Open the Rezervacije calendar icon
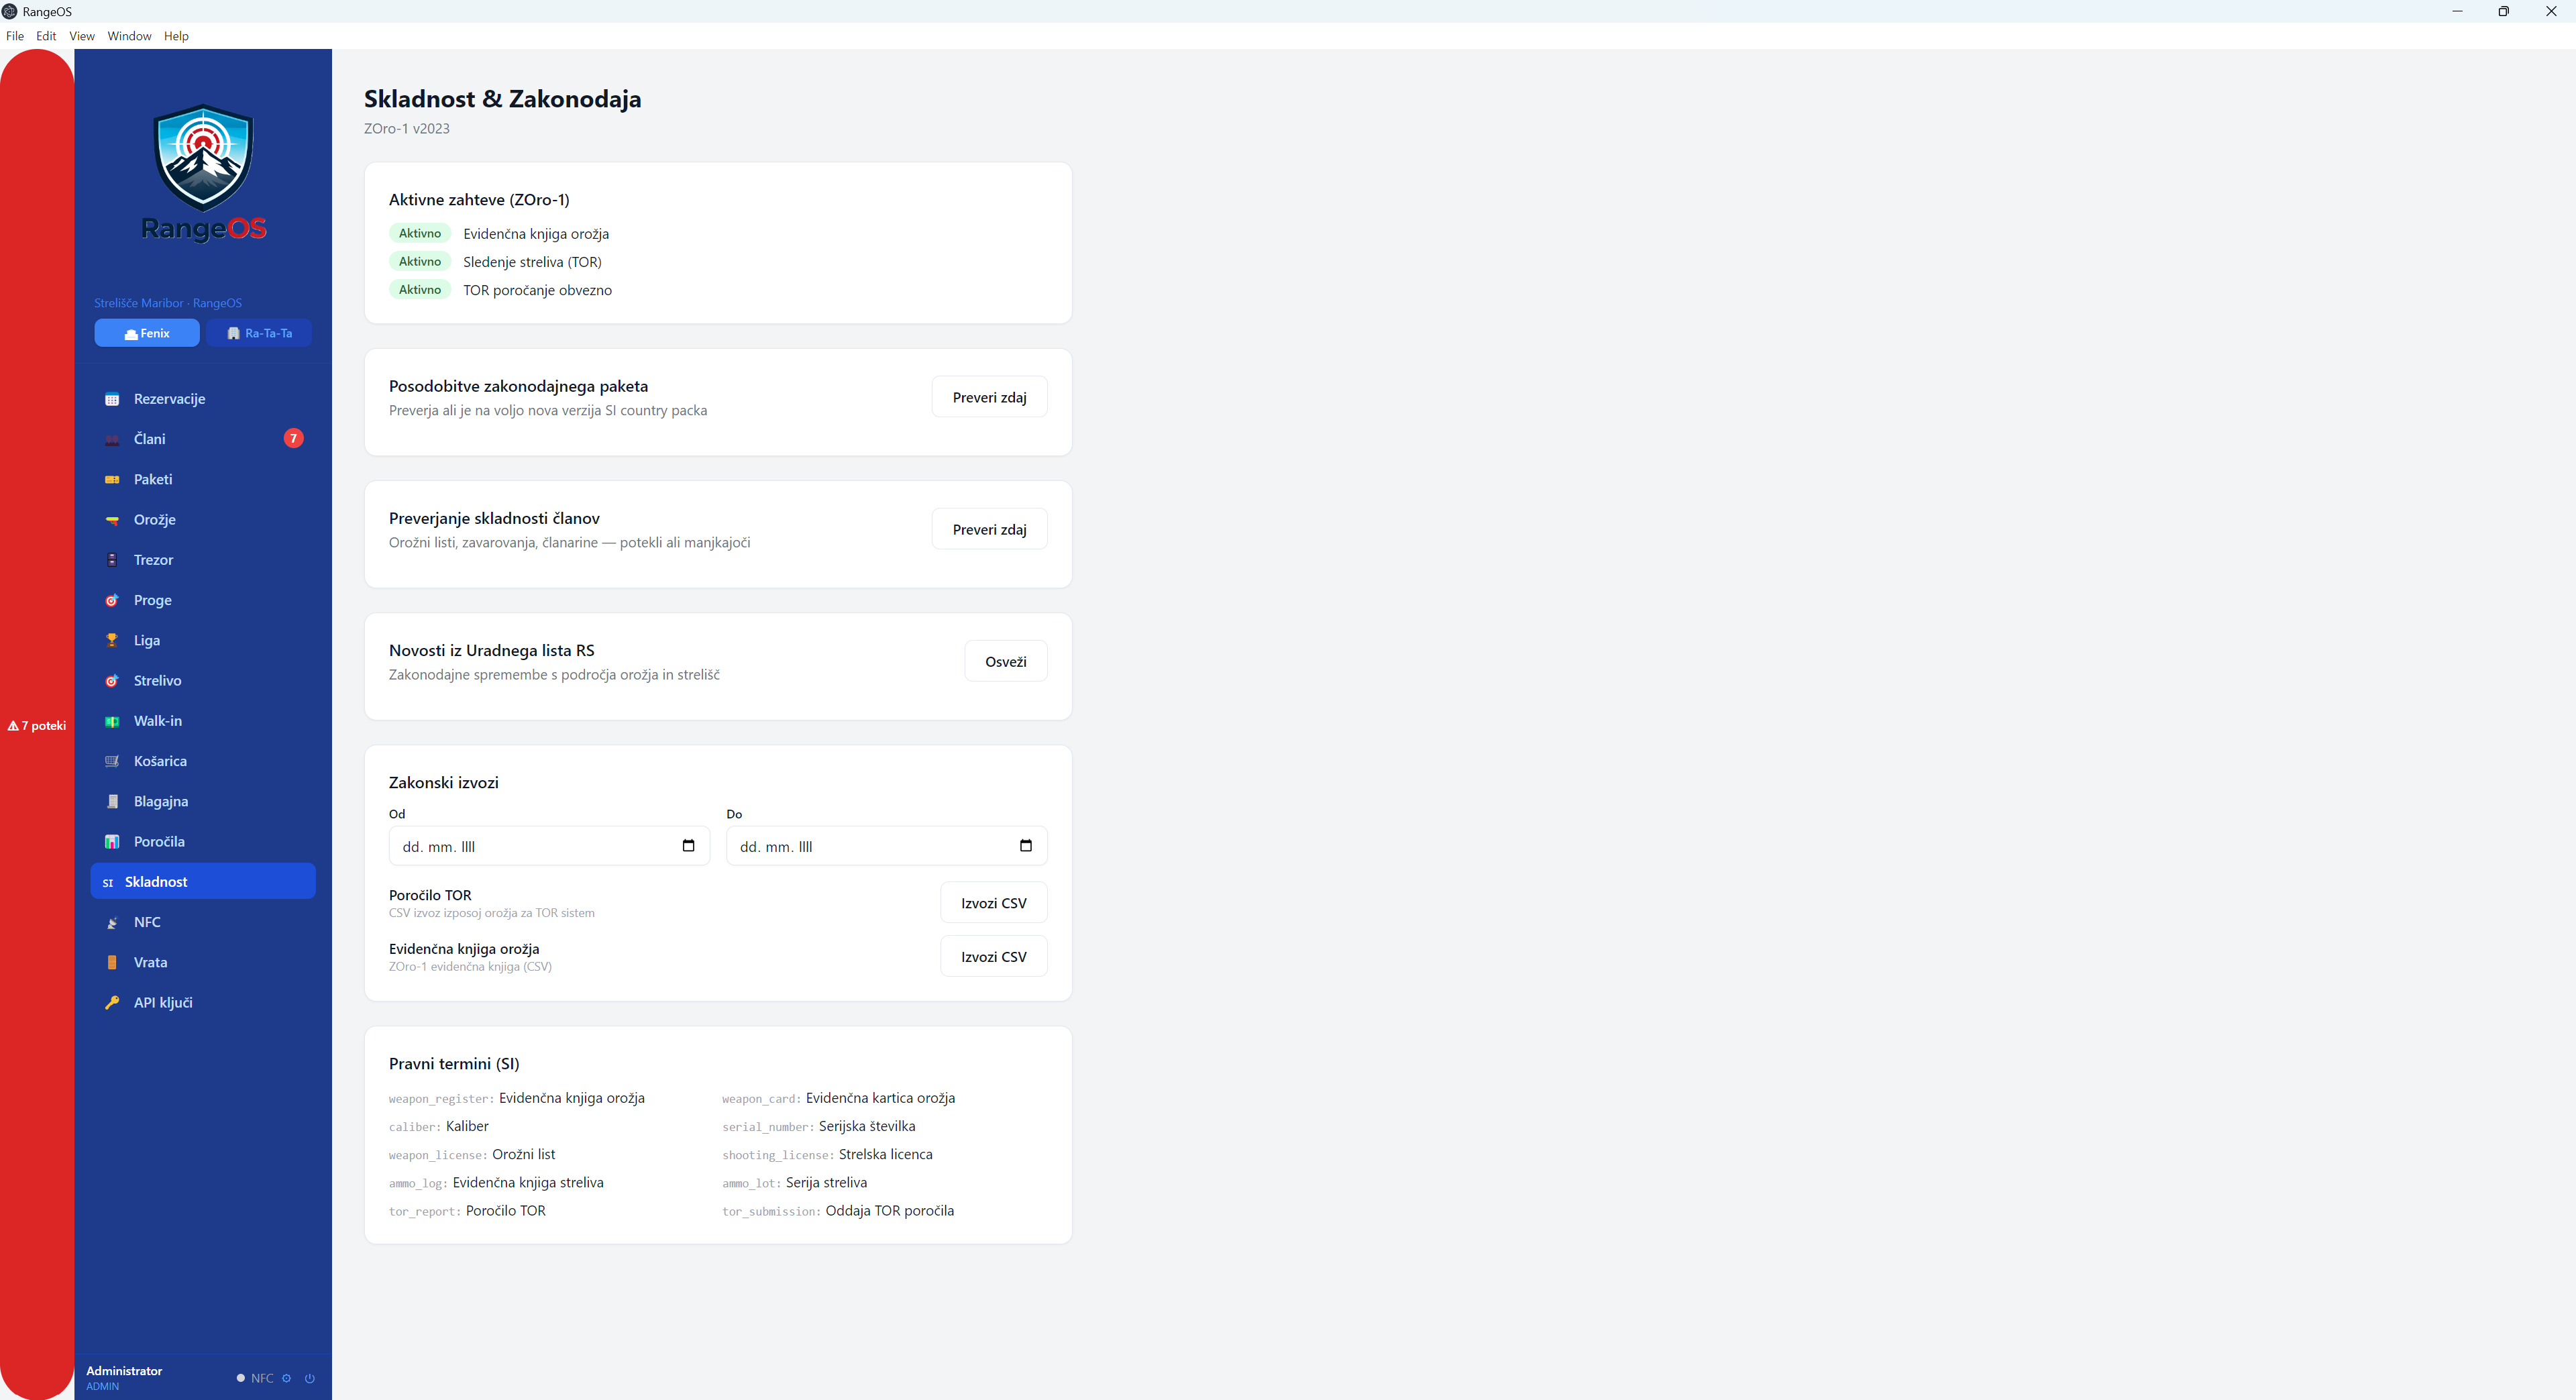Screen dimensions: 2576x1400 click(112, 399)
